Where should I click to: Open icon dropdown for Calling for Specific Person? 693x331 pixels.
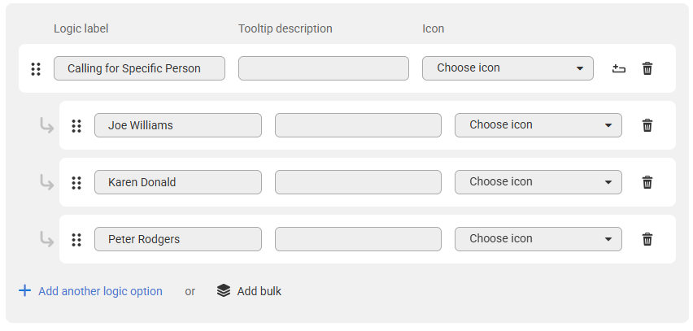(x=508, y=68)
